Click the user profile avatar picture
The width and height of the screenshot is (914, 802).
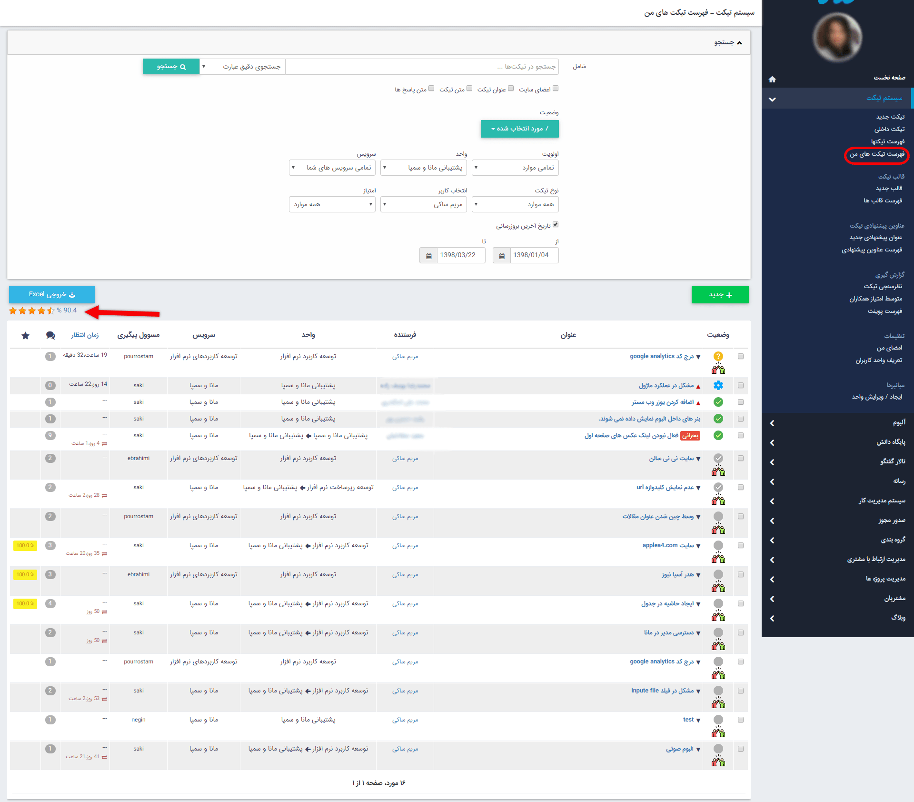pos(837,37)
